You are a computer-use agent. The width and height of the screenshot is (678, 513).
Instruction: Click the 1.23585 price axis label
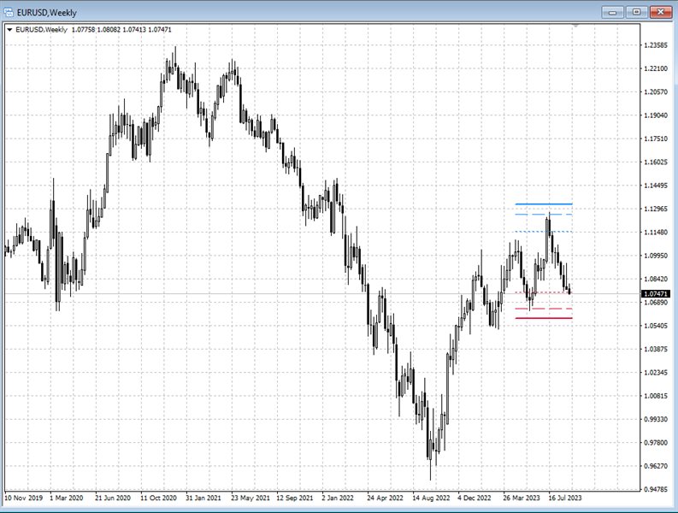[656, 45]
